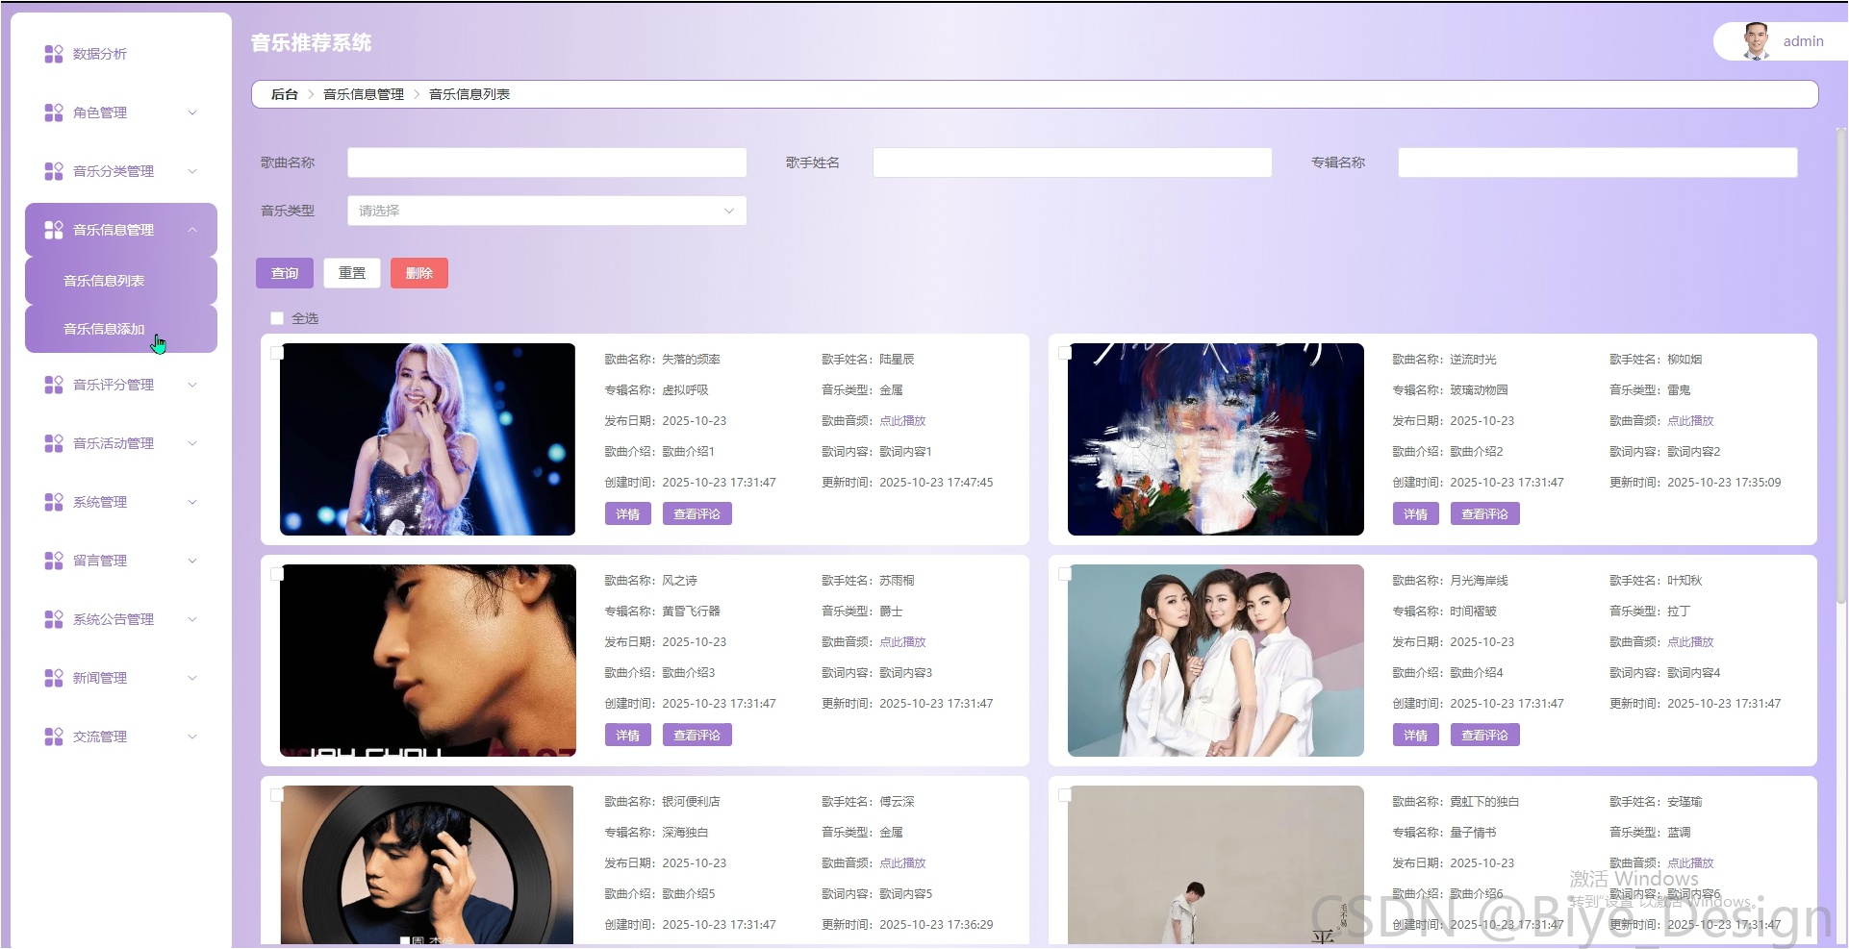Check the box on the 霓虹下的独白 card
Screen dimensions: 1849x949
coord(1065,794)
